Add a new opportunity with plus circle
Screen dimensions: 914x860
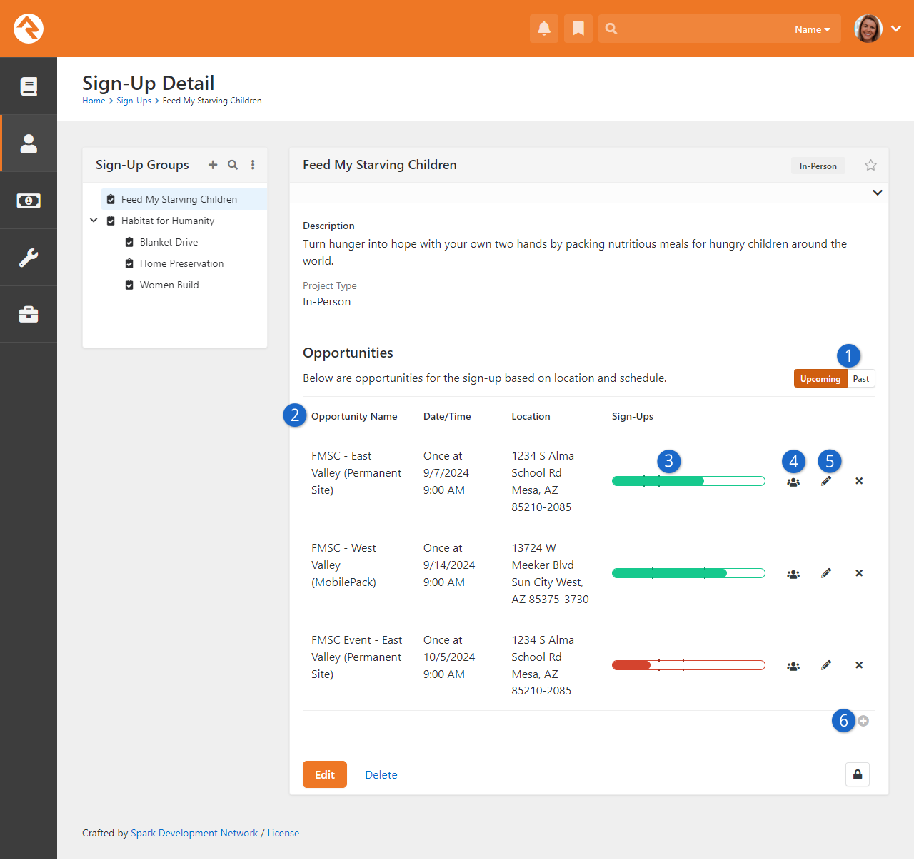click(863, 721)
